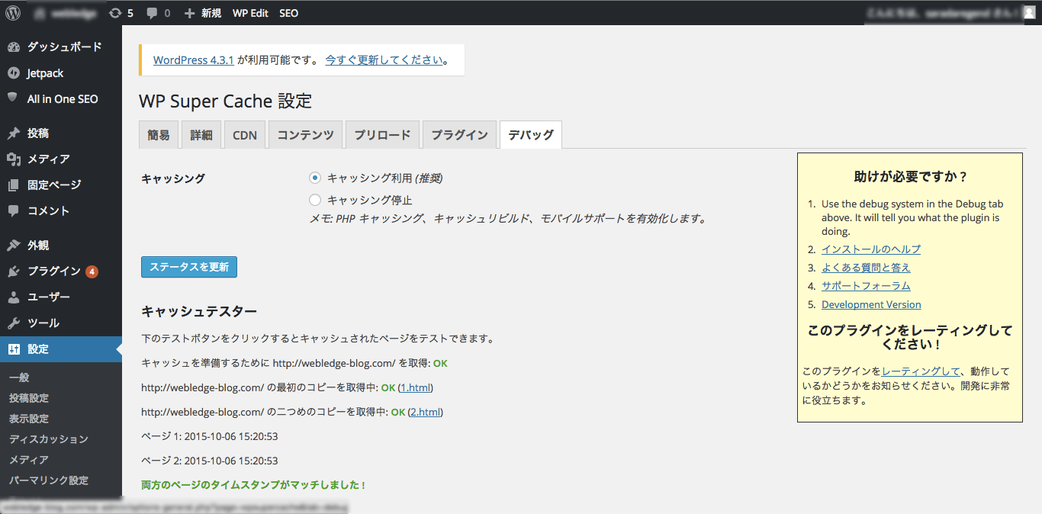1042x514 pixels.
Task: Click the ダッシュボード gauge icon
Action: pyautogui.click(x=14, y=47)
